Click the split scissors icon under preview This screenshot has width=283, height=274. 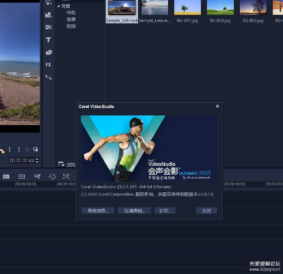click(x=27, y=149)
